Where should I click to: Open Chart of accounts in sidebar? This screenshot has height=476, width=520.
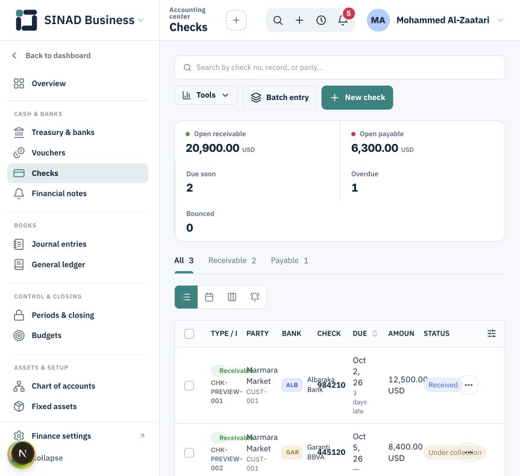[78, 386]
